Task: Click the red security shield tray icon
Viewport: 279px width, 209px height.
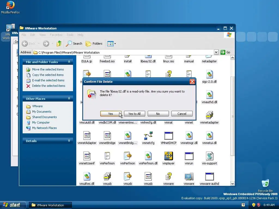Action: [259, 205]
